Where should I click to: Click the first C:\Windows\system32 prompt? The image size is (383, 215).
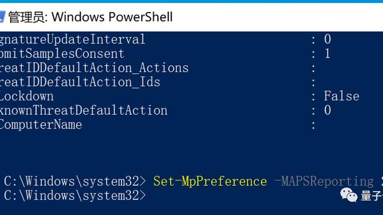click(75, 182)
